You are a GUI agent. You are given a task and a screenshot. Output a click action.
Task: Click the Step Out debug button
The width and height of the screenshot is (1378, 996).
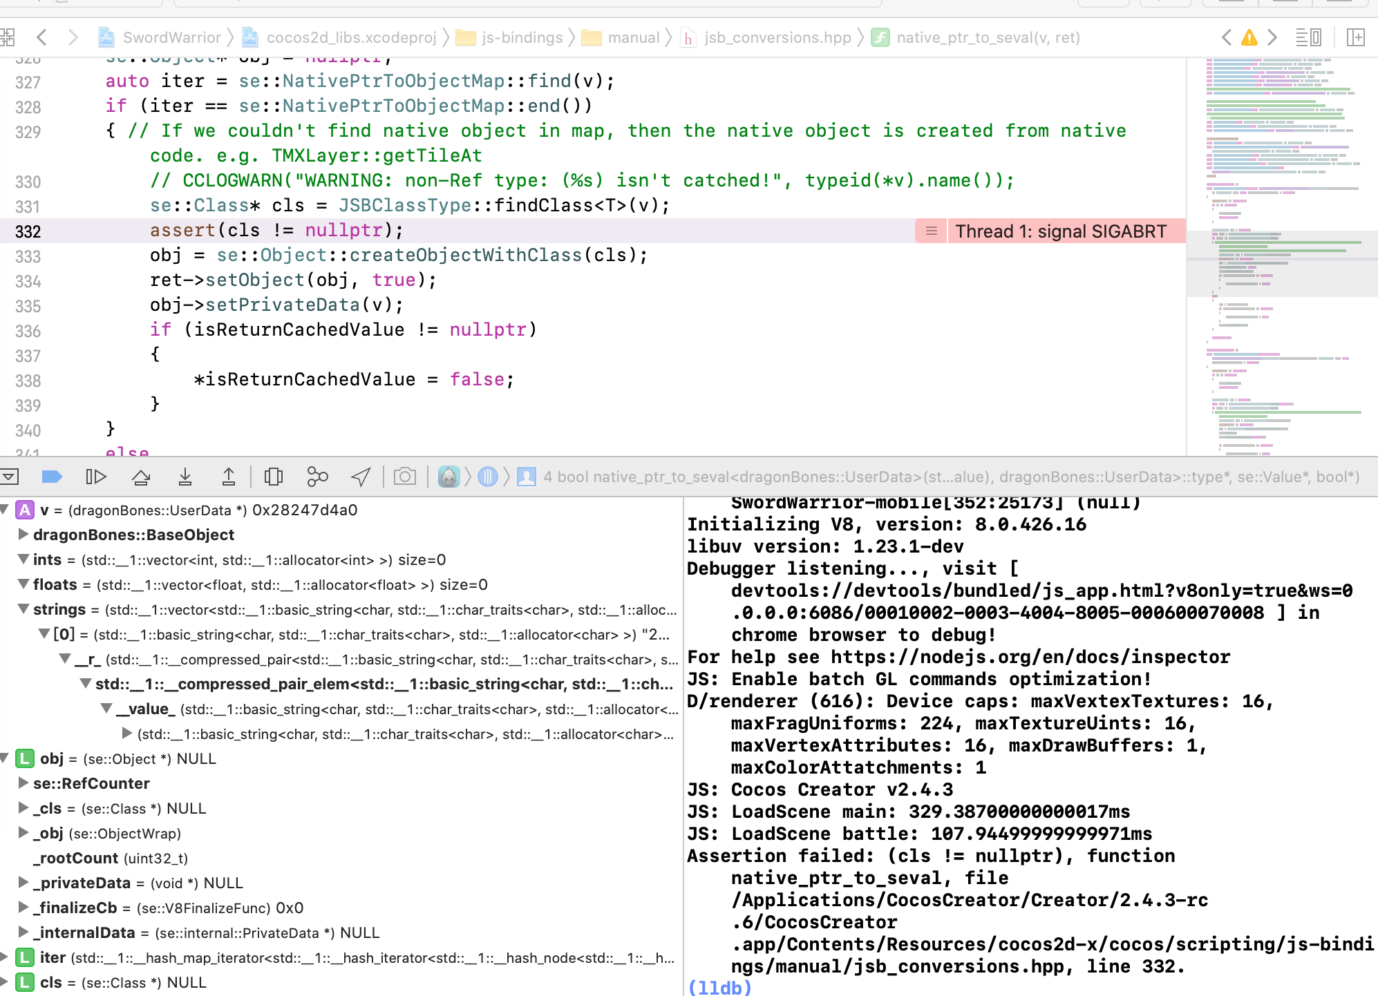click(229, 477)
